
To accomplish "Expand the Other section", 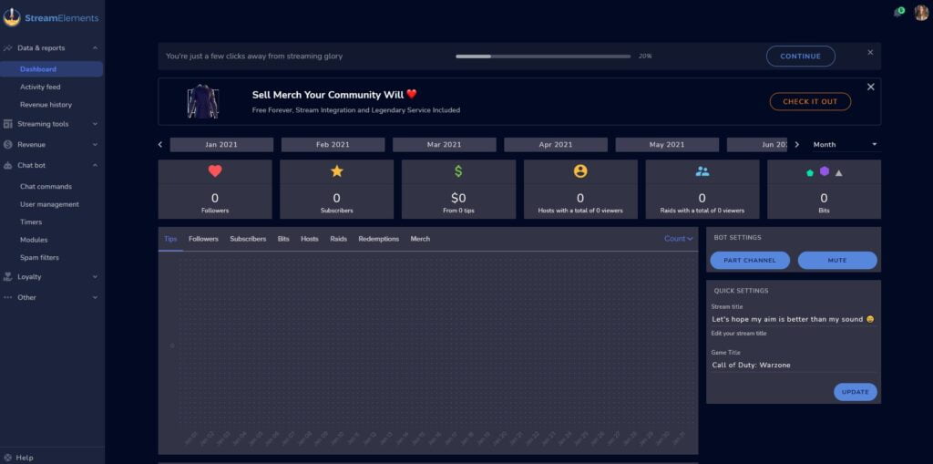I will (x=95, y=297).
